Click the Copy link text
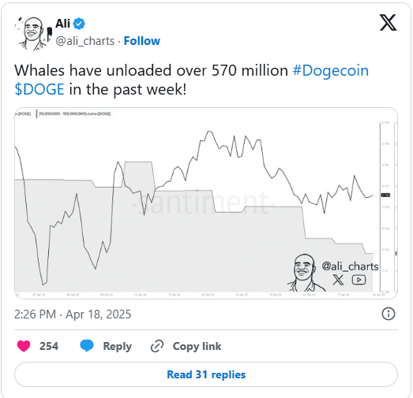 (197, 346)
